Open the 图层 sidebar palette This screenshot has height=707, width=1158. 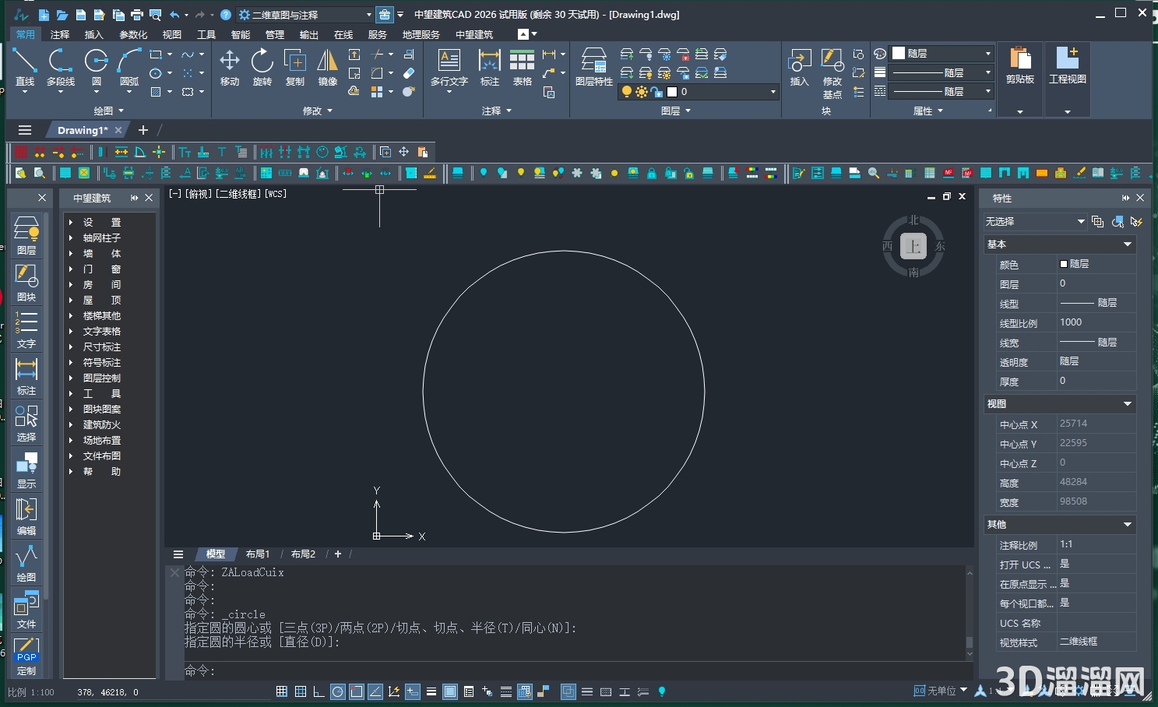click(x=26, y=236)
